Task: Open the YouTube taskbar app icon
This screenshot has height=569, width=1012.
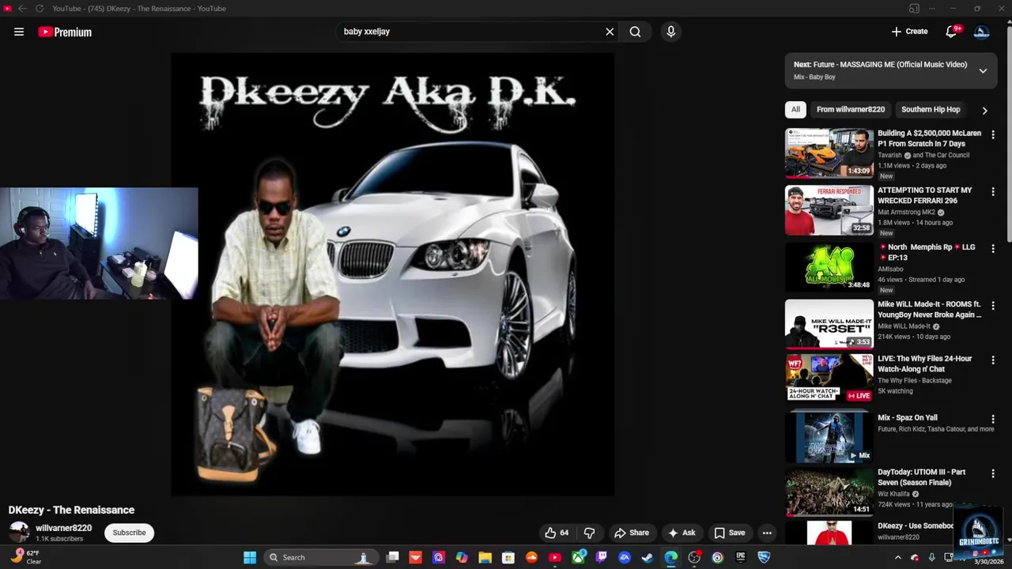Action: (x=555, y=557)
